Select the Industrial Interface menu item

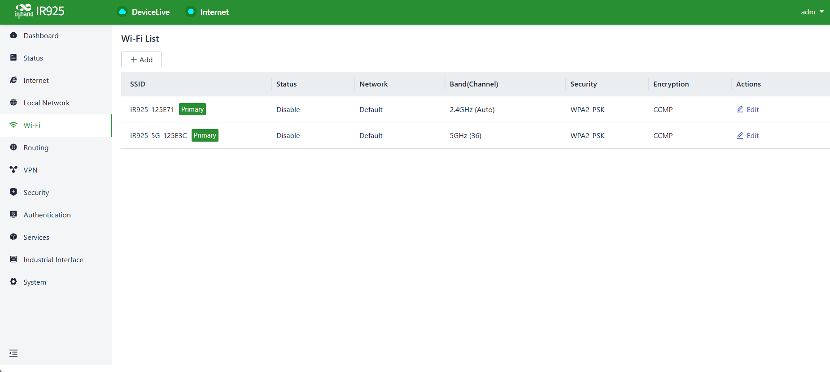click(56, 260)
